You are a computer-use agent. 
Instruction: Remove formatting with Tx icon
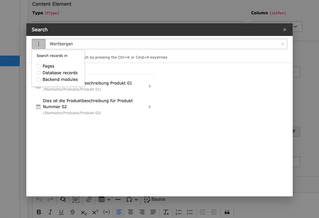point(166,212)
